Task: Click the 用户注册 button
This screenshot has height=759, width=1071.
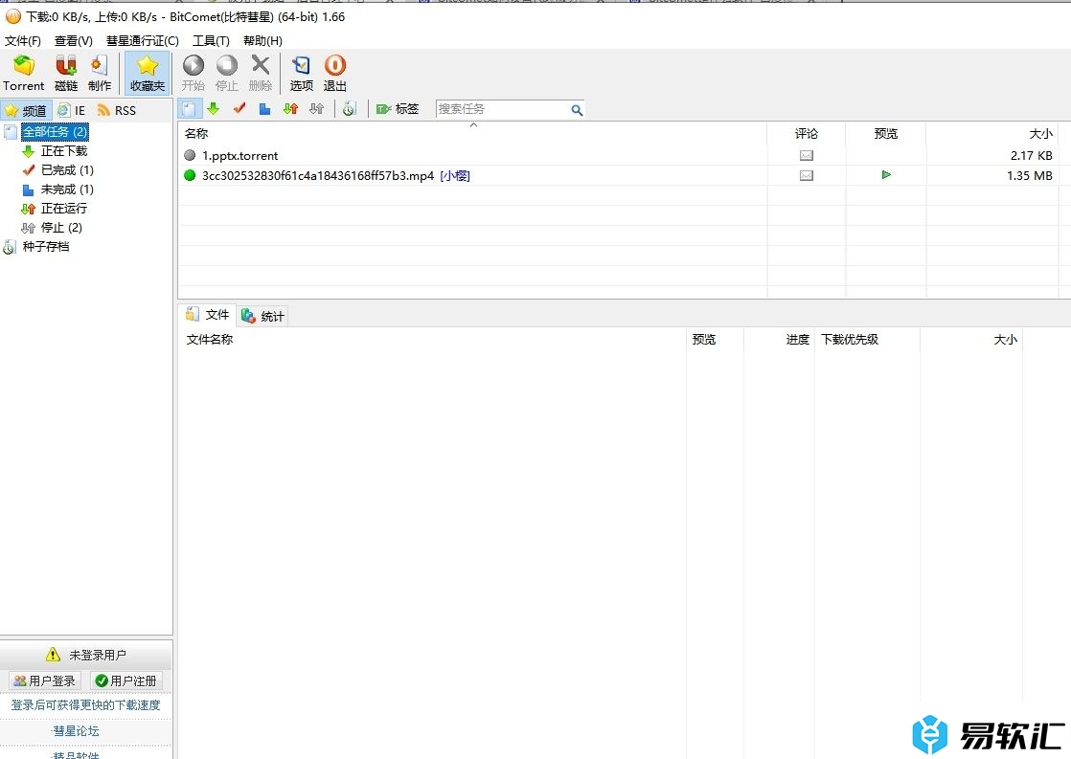Action: [x=126, y=681]
